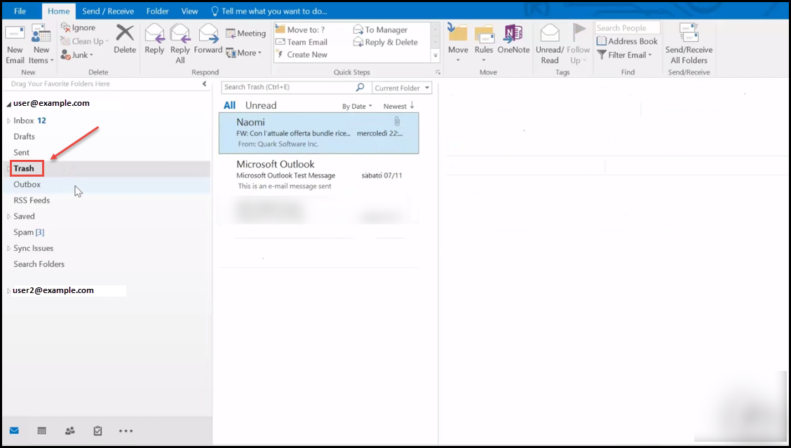Click the search magnifier icon
Image resolution: width=791 pixels, height=448 pixels.
click(360, 87)
